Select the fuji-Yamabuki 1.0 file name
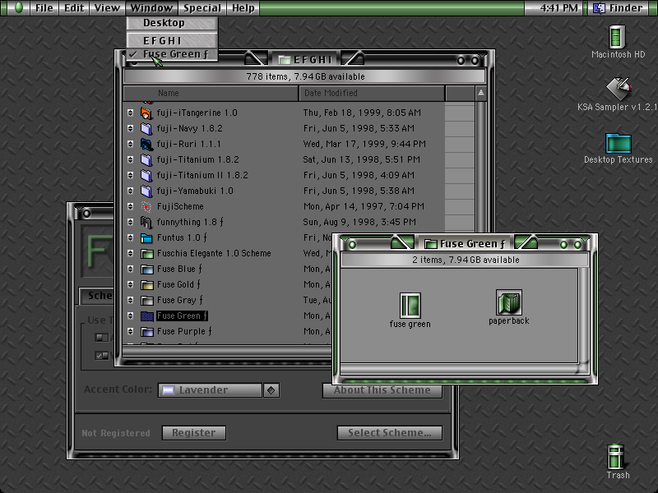 coord(195,191)
